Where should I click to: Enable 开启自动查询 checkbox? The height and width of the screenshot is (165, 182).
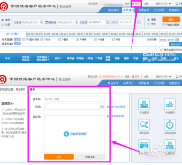[x=164, y=25]
